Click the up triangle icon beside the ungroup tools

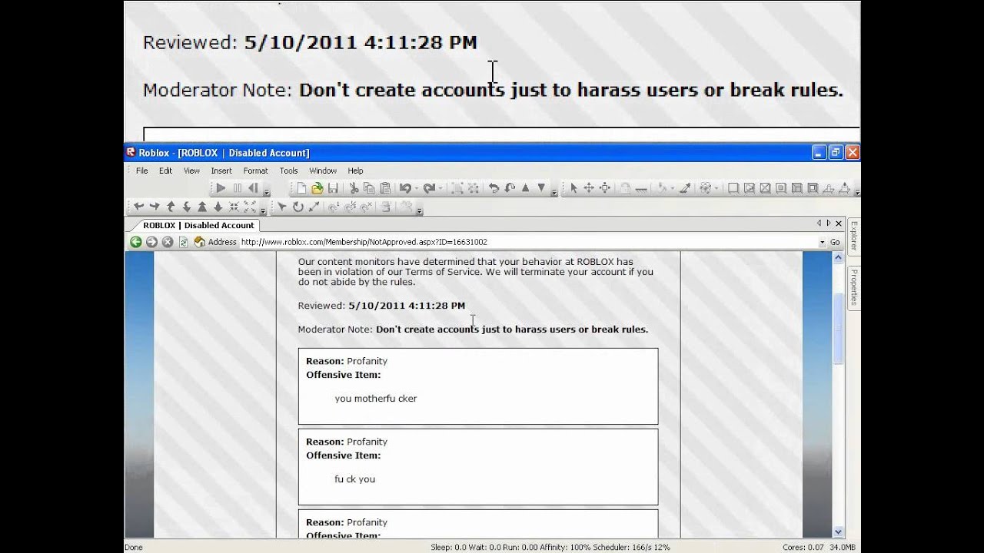(526, 188)
